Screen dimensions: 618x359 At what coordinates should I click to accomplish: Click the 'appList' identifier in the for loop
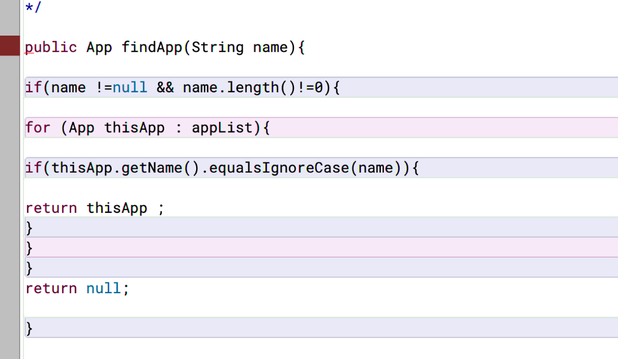coord(222,128)
